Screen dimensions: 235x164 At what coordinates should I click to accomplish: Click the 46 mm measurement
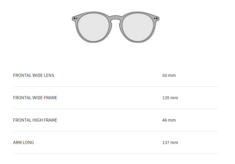click(x=169, y=120)
